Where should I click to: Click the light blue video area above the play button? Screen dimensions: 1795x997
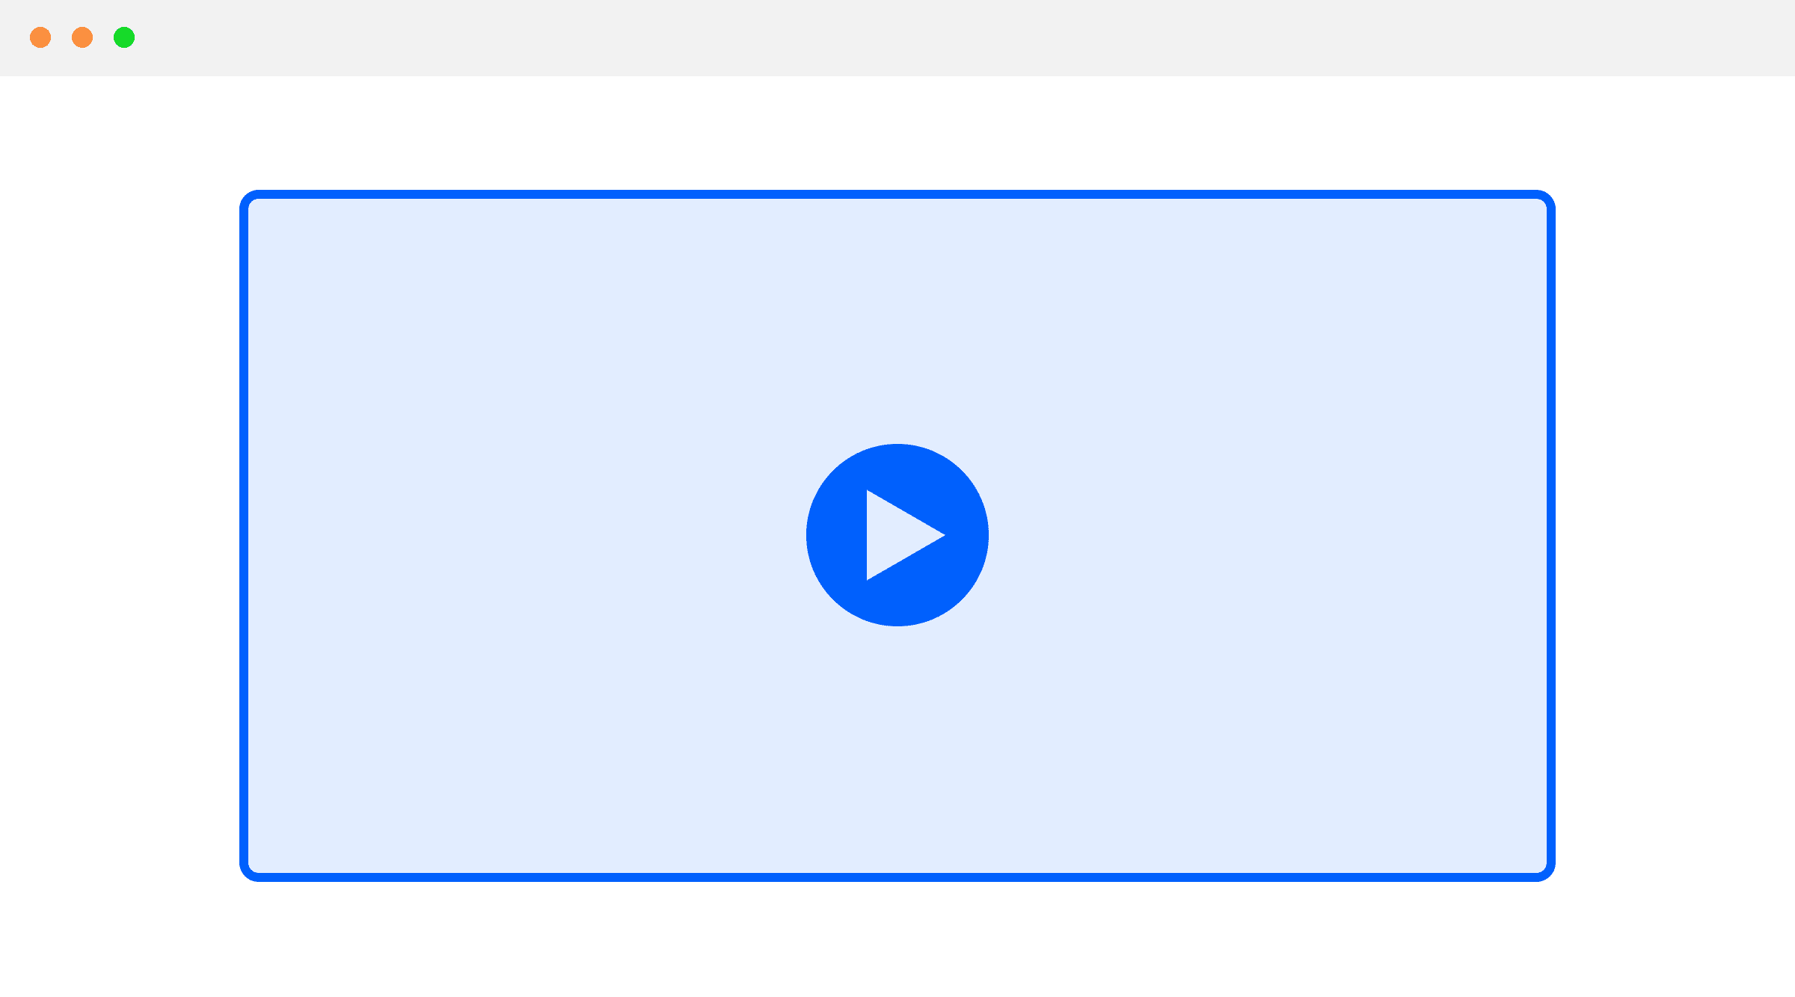pyautogui.click(x=897, y=321)
